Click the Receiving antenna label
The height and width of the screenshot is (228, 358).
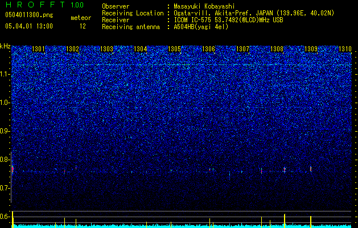tap(131, 27)
